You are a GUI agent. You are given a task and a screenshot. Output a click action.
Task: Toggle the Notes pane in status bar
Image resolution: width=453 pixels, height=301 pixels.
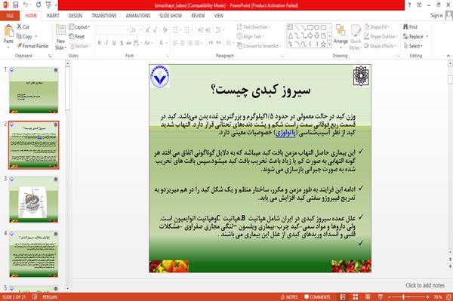click(x=289, y=297)
